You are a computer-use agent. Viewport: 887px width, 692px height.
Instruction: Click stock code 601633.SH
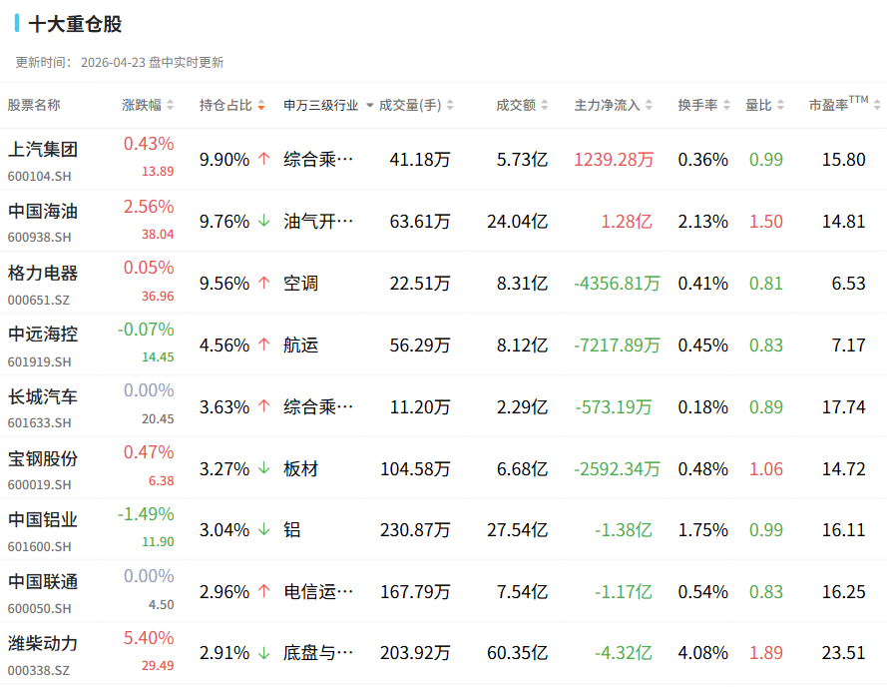pos(40,423)
